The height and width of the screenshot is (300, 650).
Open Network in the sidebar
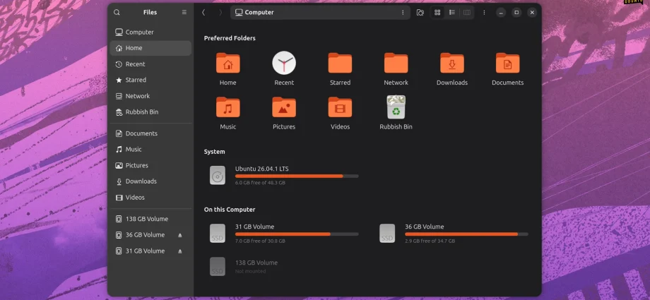tap(150, 96)
